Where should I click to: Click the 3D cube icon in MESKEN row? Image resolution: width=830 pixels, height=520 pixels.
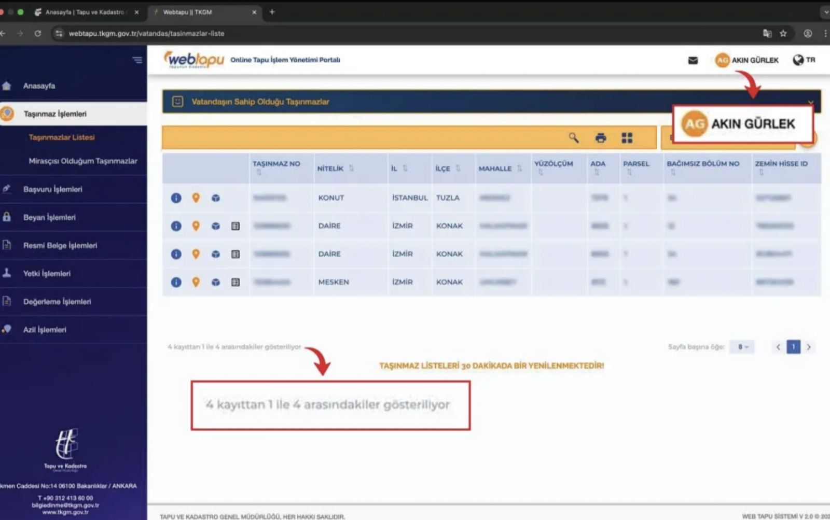[x=216, y=282]
